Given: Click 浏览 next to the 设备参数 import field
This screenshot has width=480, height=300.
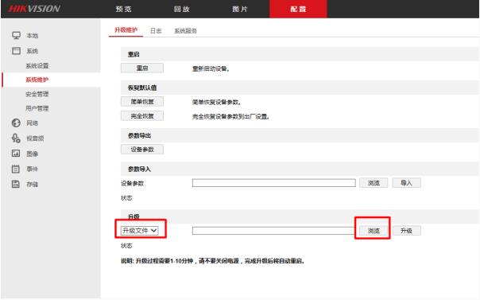Looking at the screenshot, I should (374, 183).
